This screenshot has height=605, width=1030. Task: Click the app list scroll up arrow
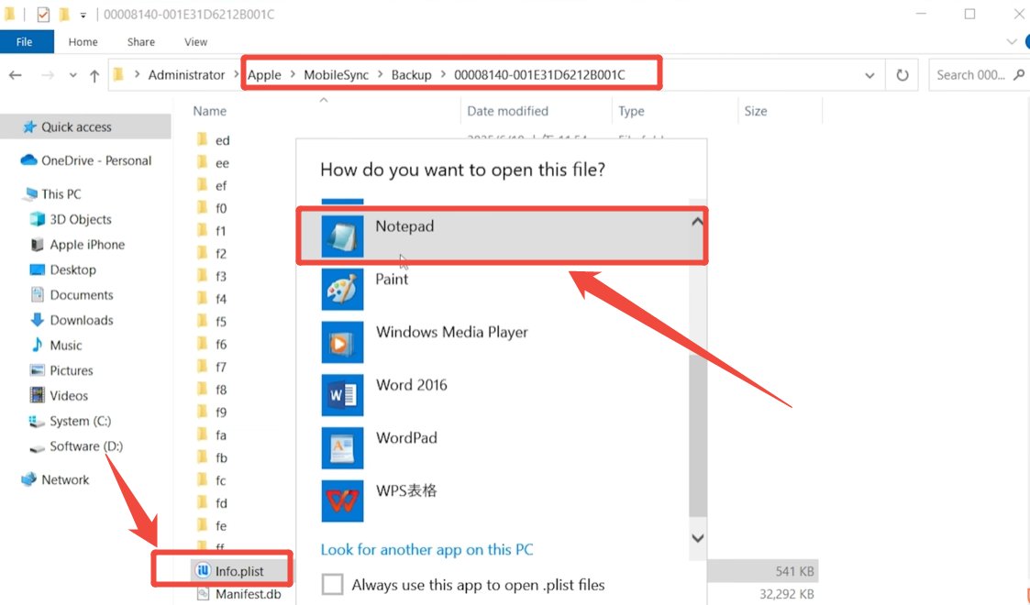(698, 222)
